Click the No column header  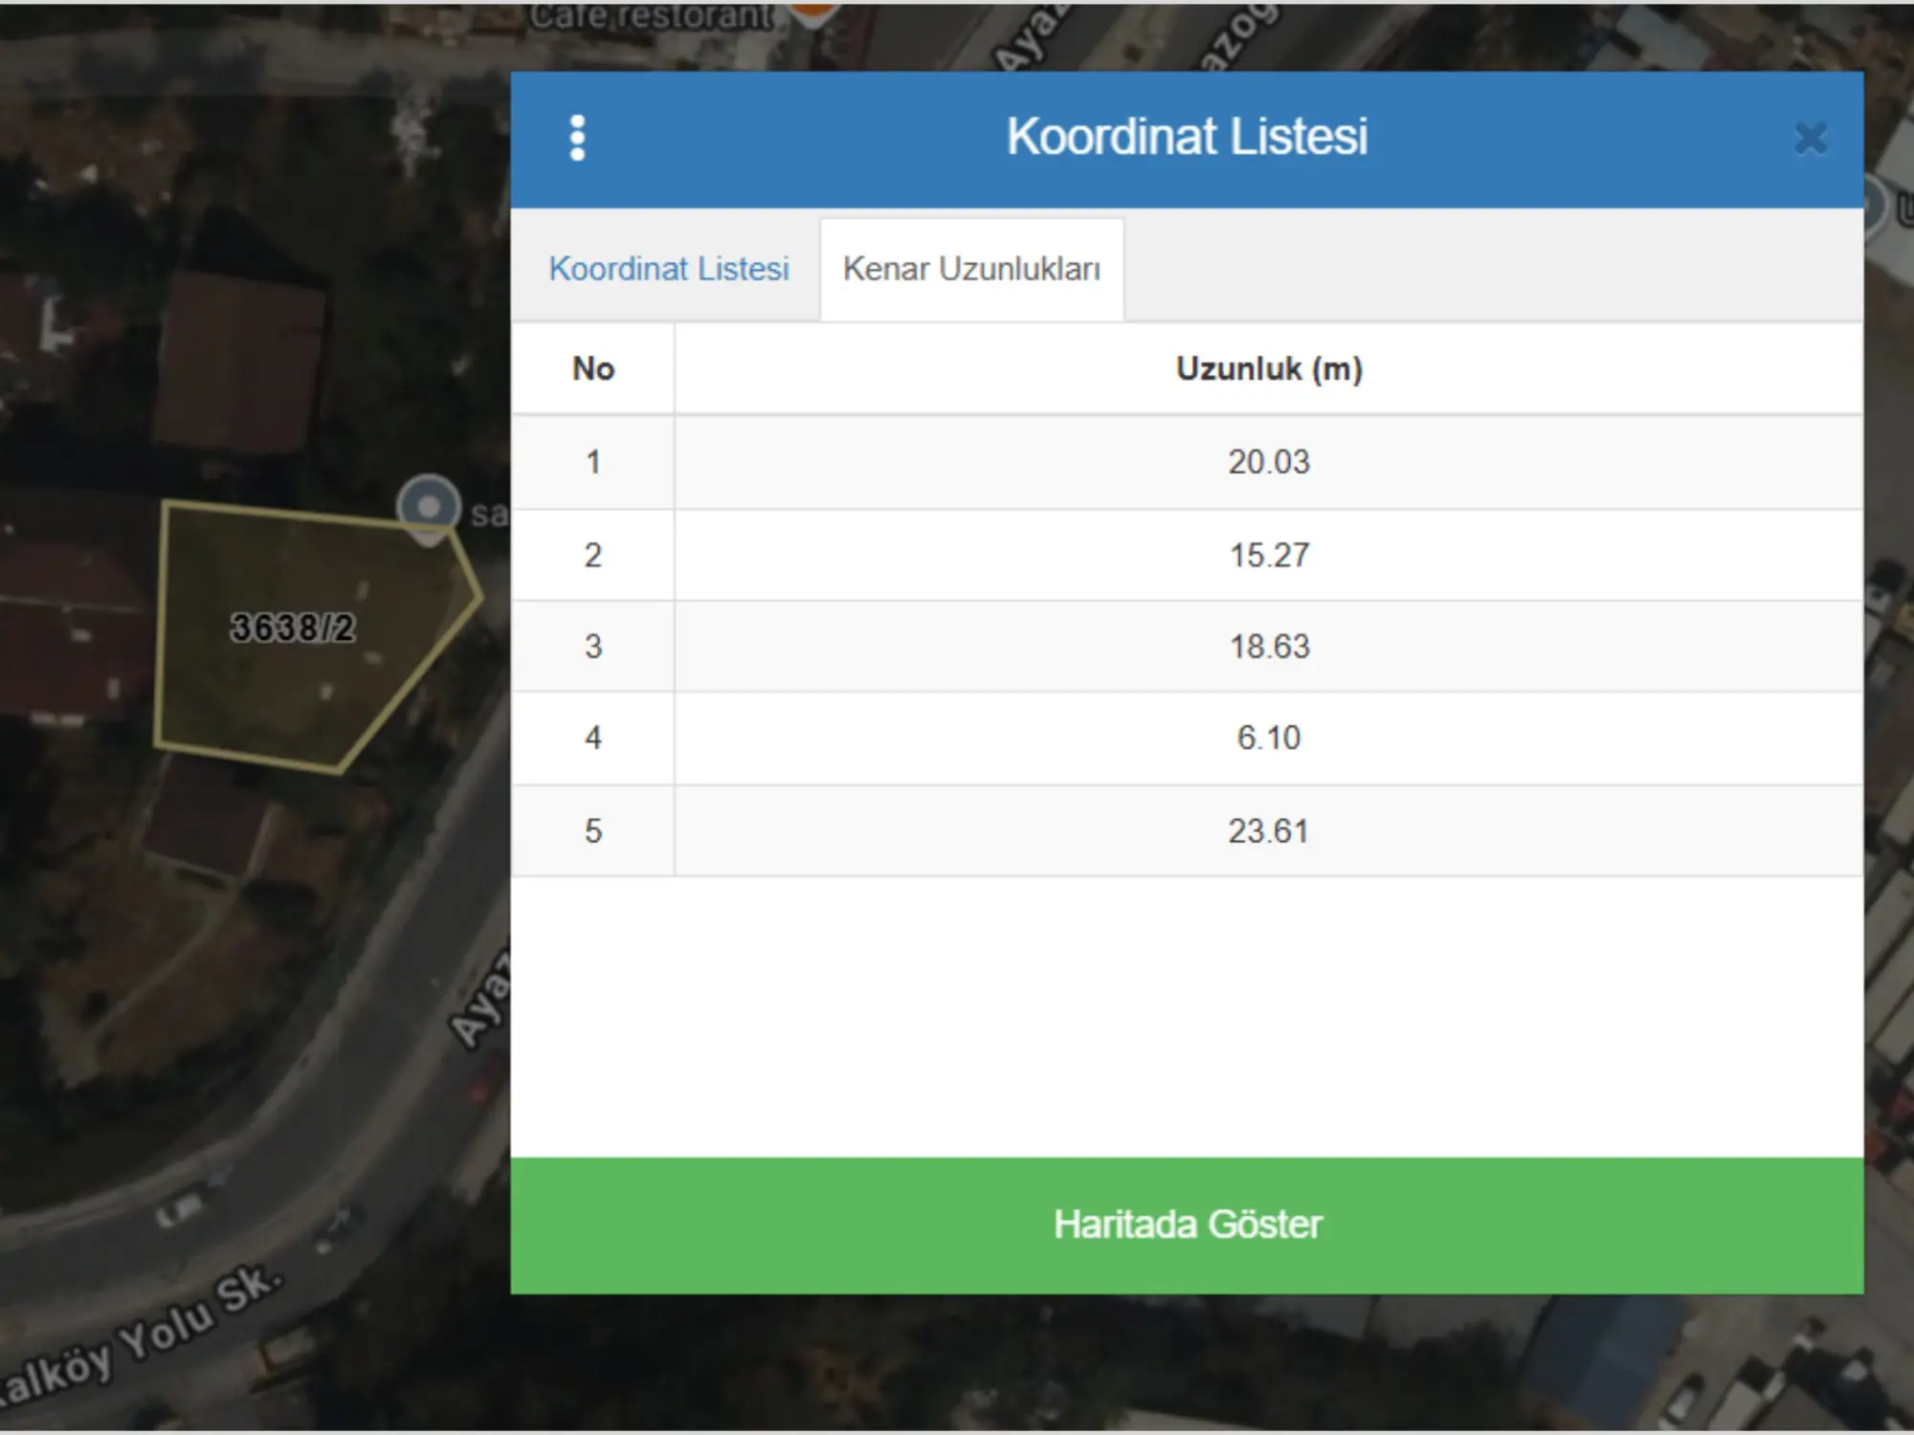point(593,368)
